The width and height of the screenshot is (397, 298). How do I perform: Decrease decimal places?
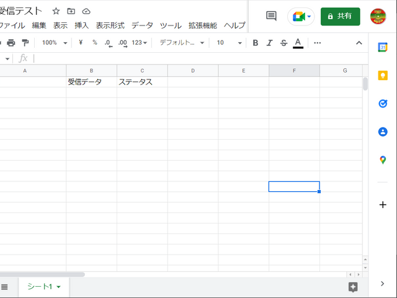point(109,43)
